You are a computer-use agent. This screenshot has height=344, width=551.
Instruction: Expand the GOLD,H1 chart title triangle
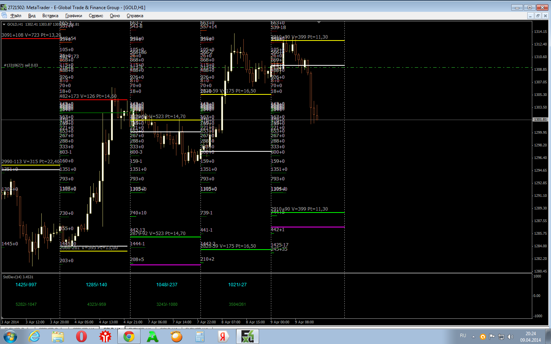point(4,24)
